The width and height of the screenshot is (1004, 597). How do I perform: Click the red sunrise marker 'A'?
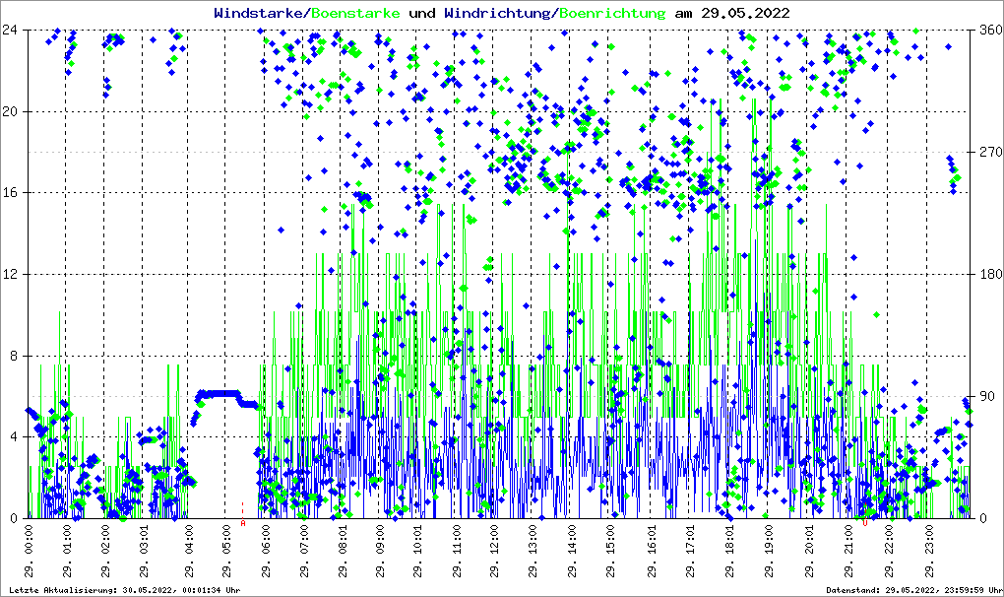point(243,523)
